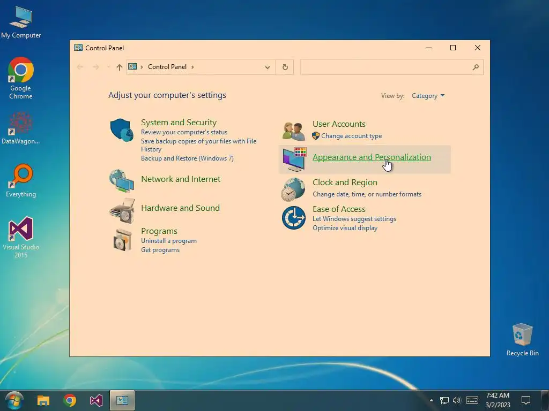Click the Back arrow in Control Panel
This screenshot has width=549, height=411.
tap(80, 67)
